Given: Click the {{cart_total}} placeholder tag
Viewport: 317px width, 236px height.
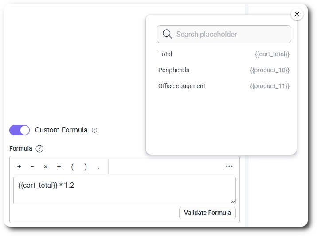Looking at the screenshot, I should [x=272, y=54].
